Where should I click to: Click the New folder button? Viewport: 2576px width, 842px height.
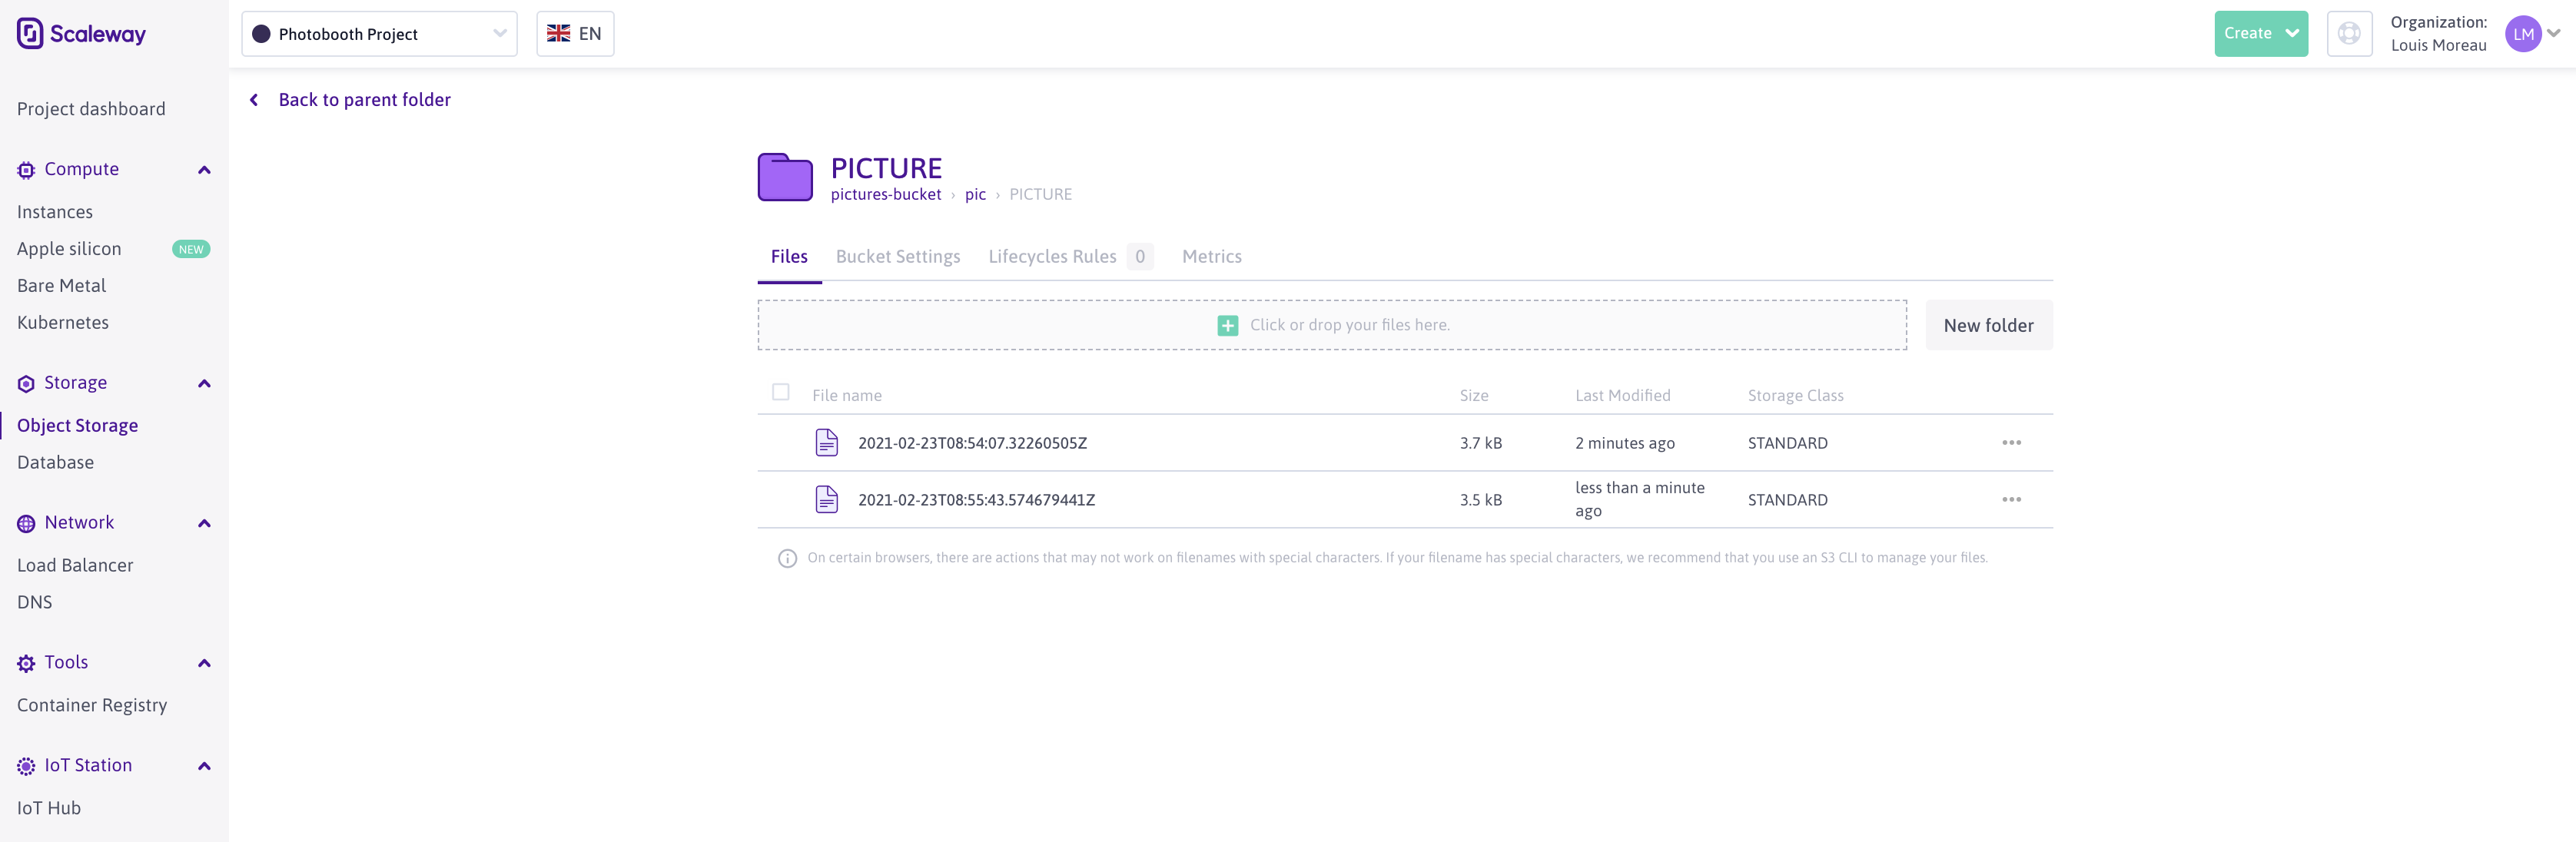coord(1988,325)
